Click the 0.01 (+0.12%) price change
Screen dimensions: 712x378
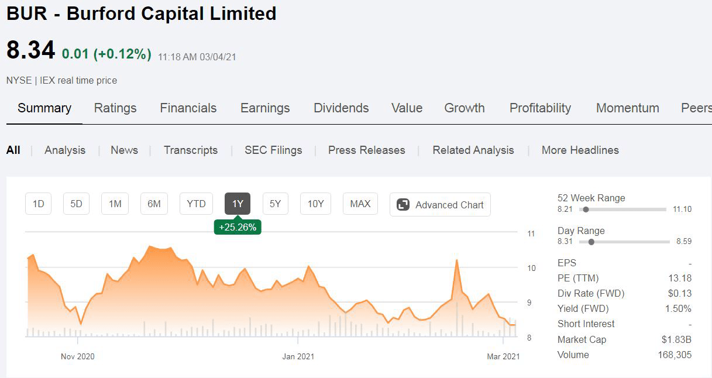(106, 54)
